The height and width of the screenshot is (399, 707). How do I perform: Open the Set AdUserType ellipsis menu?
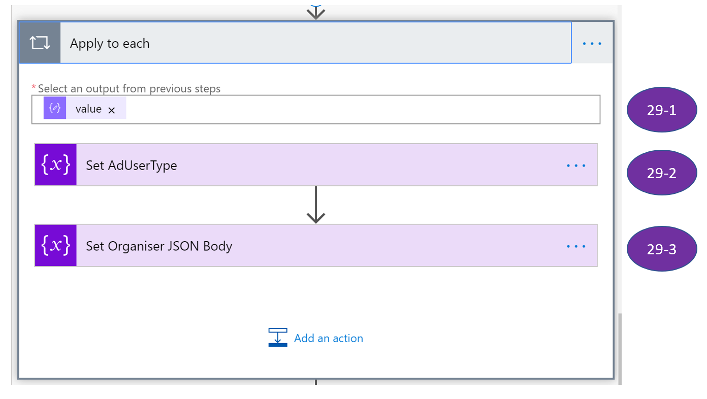[576, 165]
